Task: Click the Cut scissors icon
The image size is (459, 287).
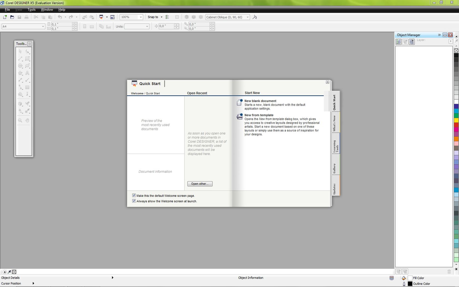Action: (36, 17)
